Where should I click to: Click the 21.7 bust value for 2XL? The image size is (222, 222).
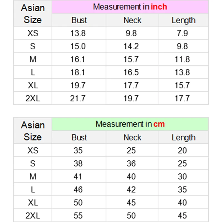78,98
